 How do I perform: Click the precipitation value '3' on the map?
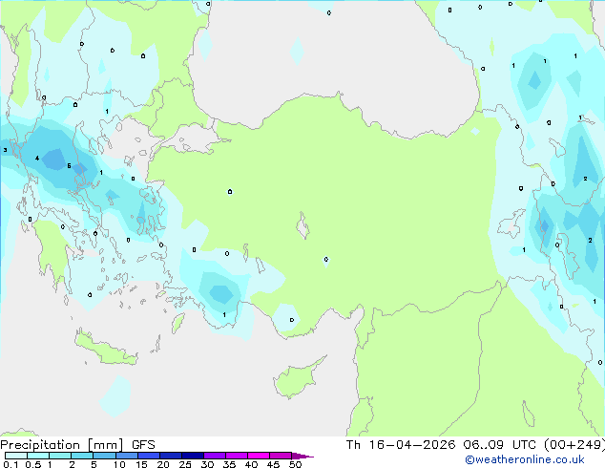pyautogui.click(x=5, y=150)
